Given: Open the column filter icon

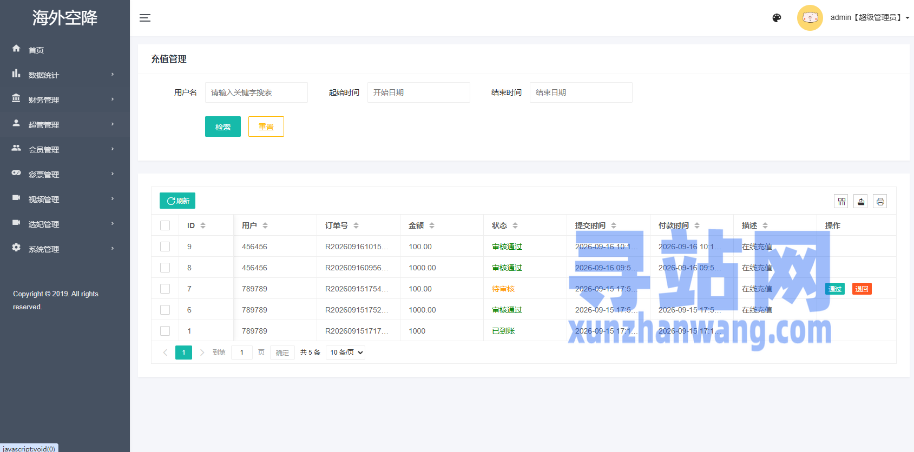Looking at the screenshot, I should point(841,202).
